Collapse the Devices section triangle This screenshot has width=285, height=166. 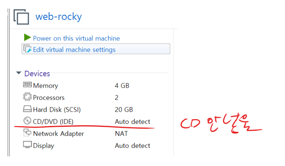pos(18,73)
